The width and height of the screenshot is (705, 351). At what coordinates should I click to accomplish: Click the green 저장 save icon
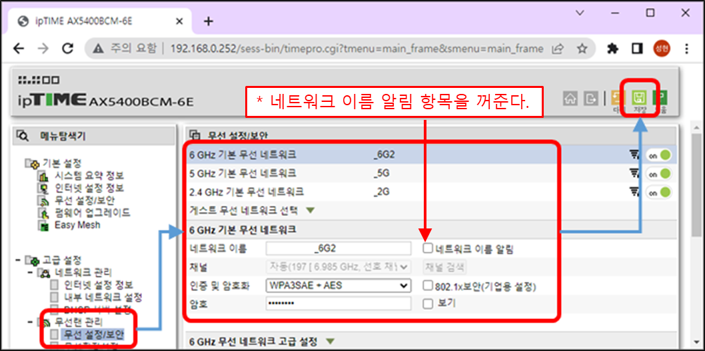pyautogui.click(x=638, y=99)
